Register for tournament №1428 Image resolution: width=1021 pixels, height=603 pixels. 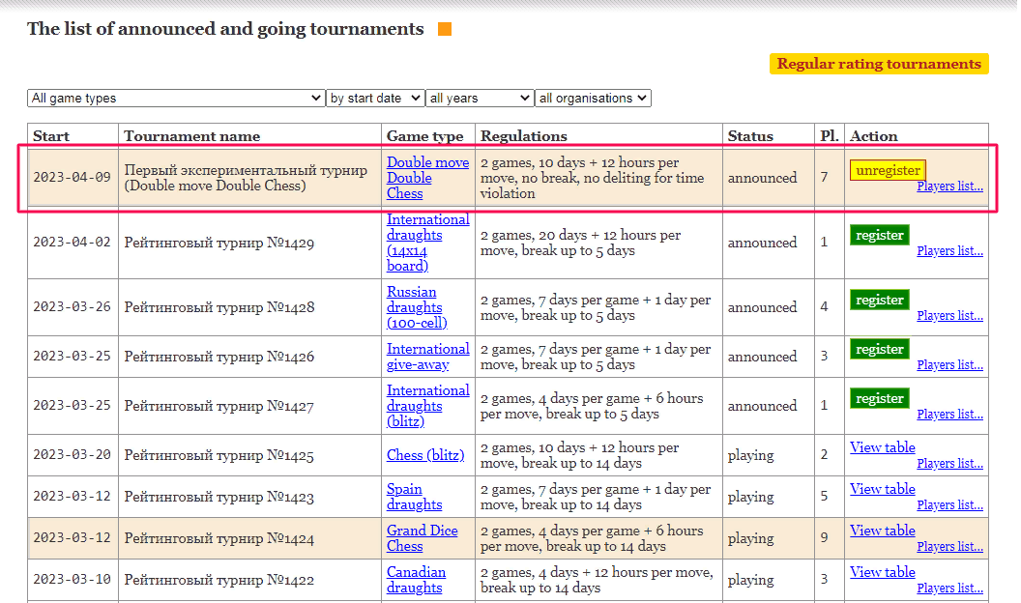pyautogui.click(x=879, y=300)
